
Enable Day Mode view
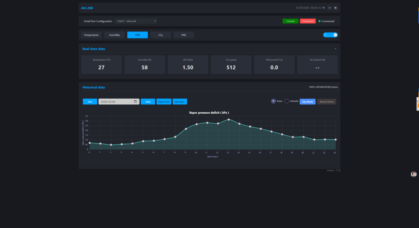(308, 102)
